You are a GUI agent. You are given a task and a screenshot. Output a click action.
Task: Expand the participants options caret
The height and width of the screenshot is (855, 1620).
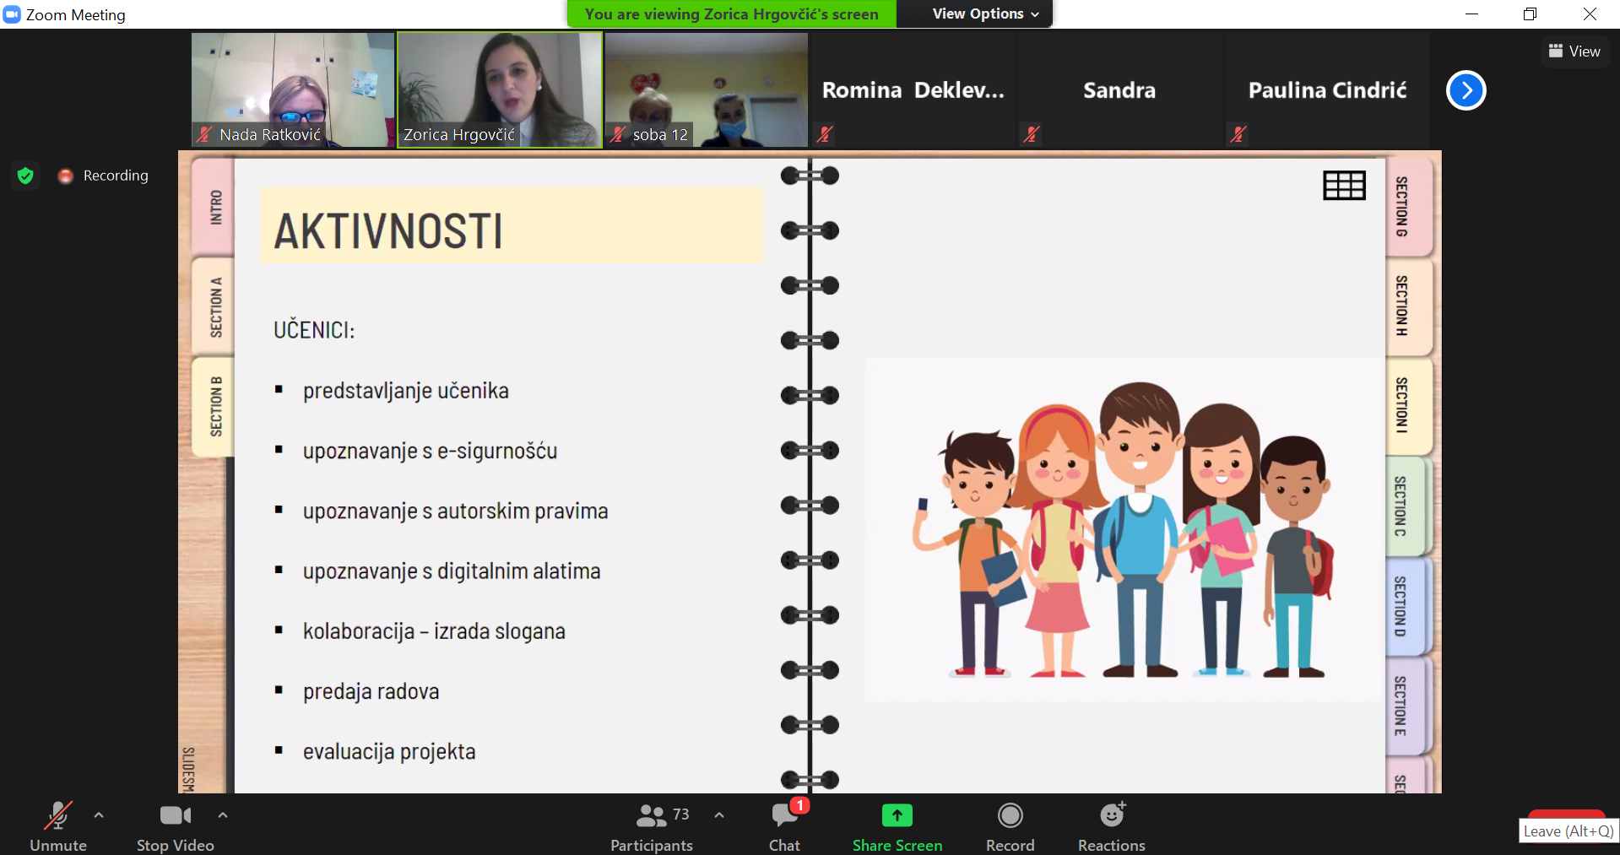[x=719, y=815]
